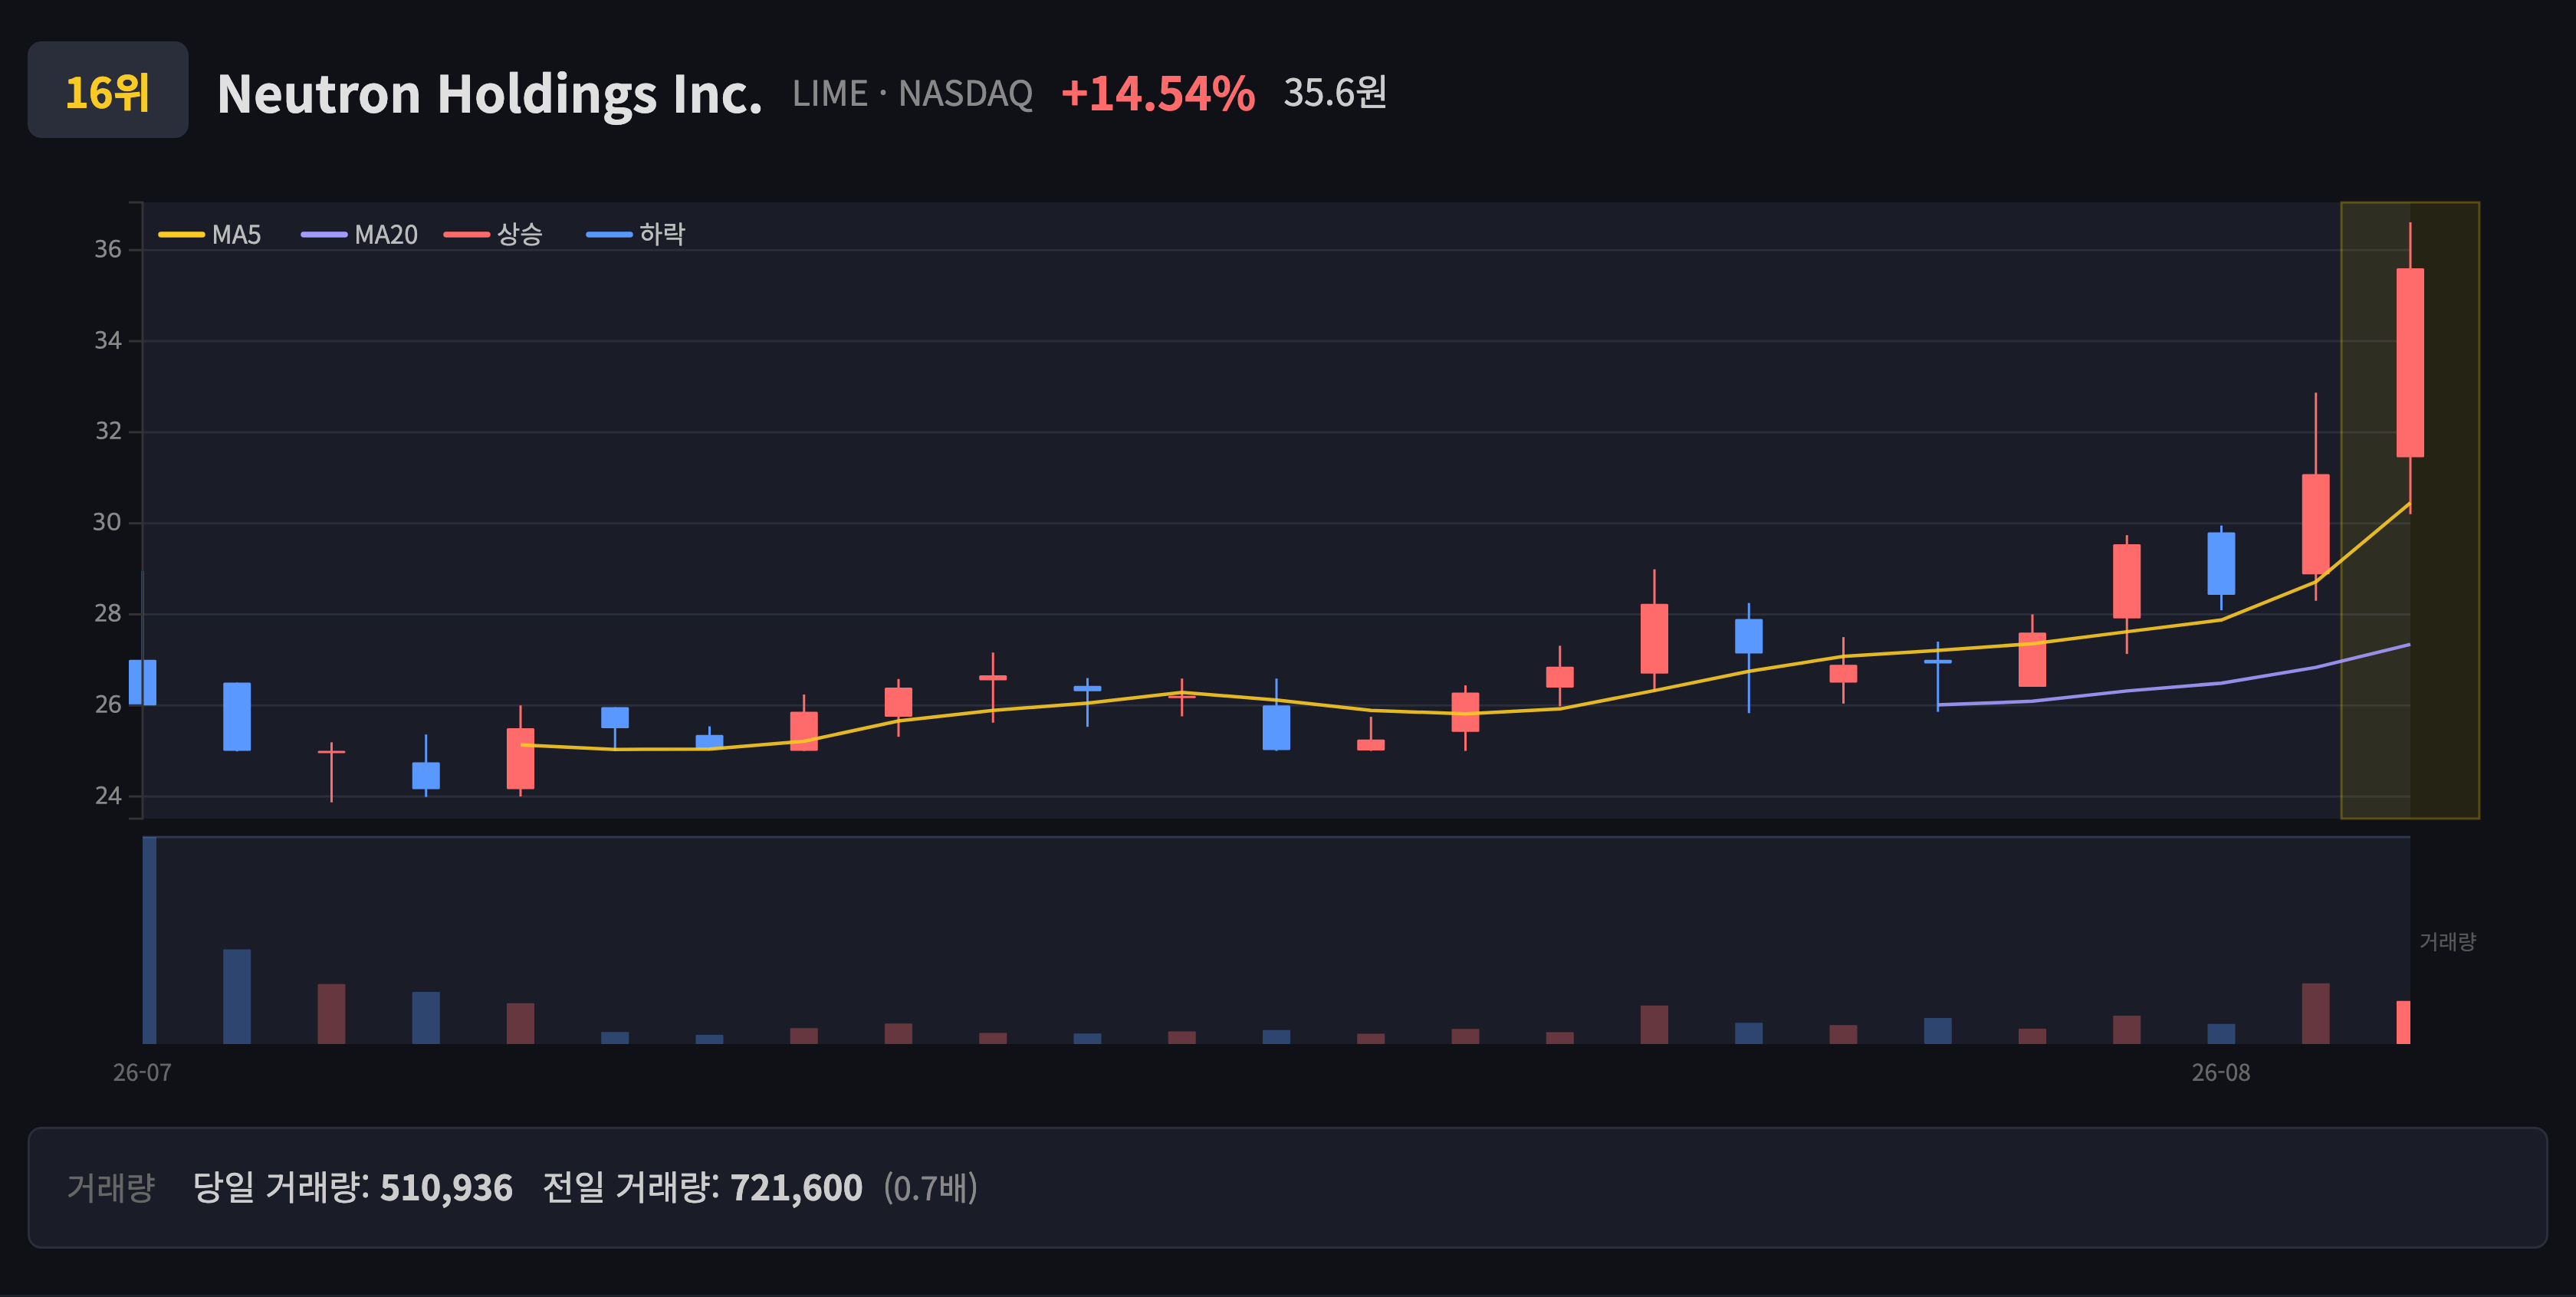The image size is (2576, 1297).
Task: Click the MA20 purple line swatch
Action: (324, 235)
